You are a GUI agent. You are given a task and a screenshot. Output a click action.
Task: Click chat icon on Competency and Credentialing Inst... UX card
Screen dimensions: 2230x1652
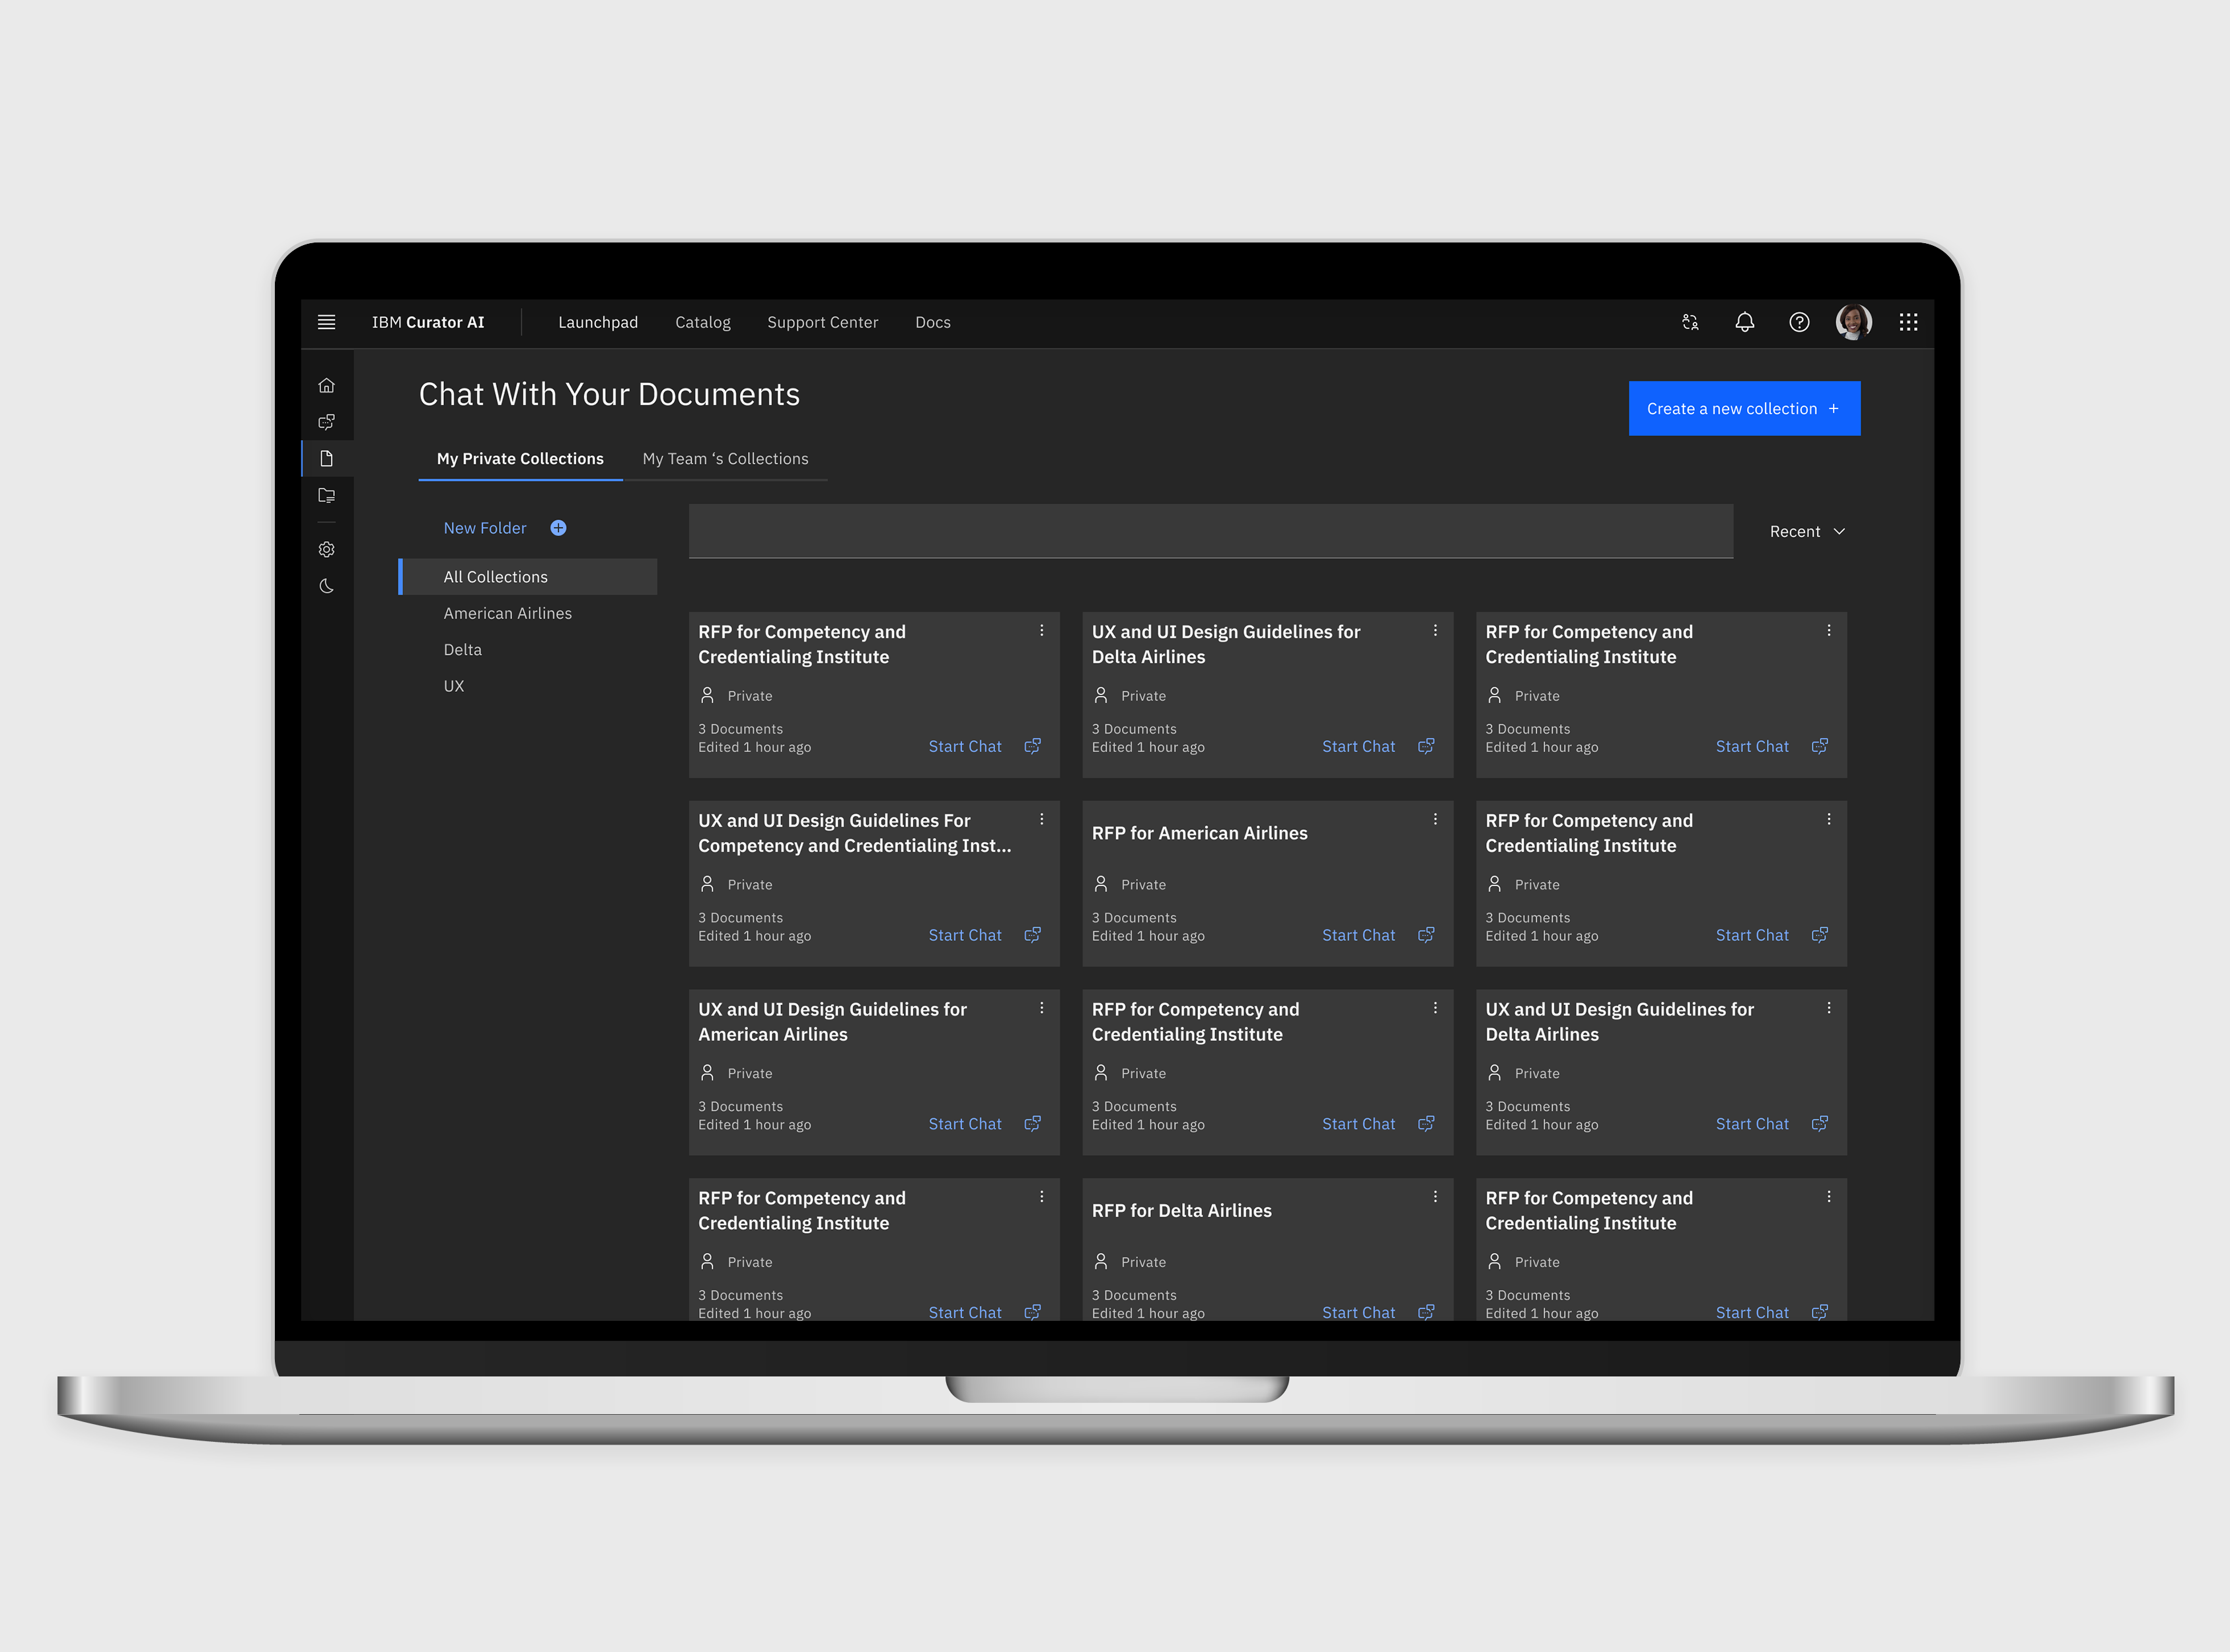1032,935
